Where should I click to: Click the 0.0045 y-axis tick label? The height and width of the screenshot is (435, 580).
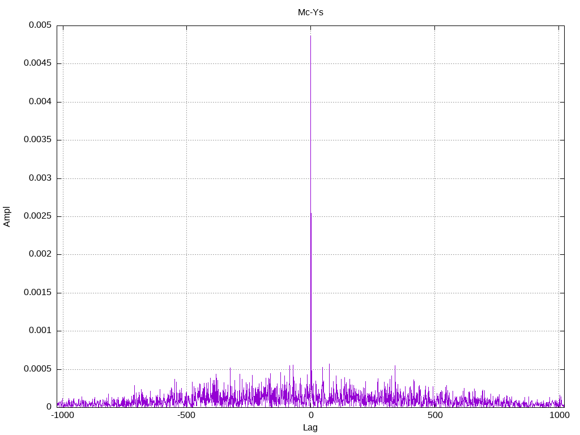tap(37, 63)
